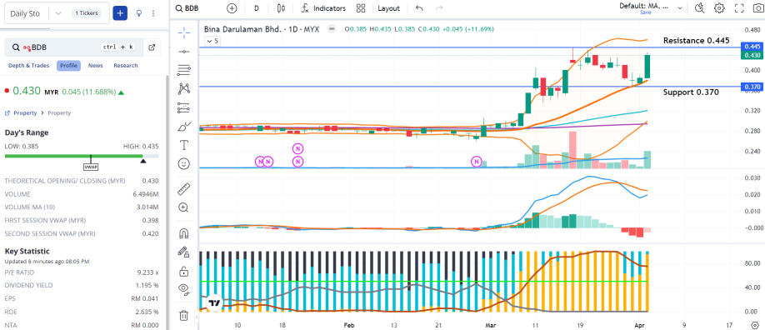
Task: Select the Support 0.370 text annotation
Action: click(x=691, y=92)
